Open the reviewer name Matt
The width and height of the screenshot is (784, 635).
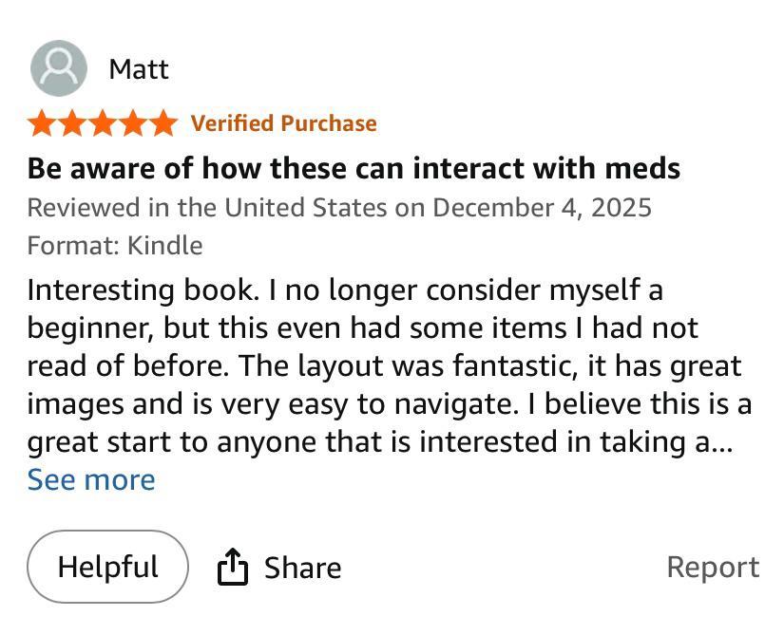click(139, 69)
